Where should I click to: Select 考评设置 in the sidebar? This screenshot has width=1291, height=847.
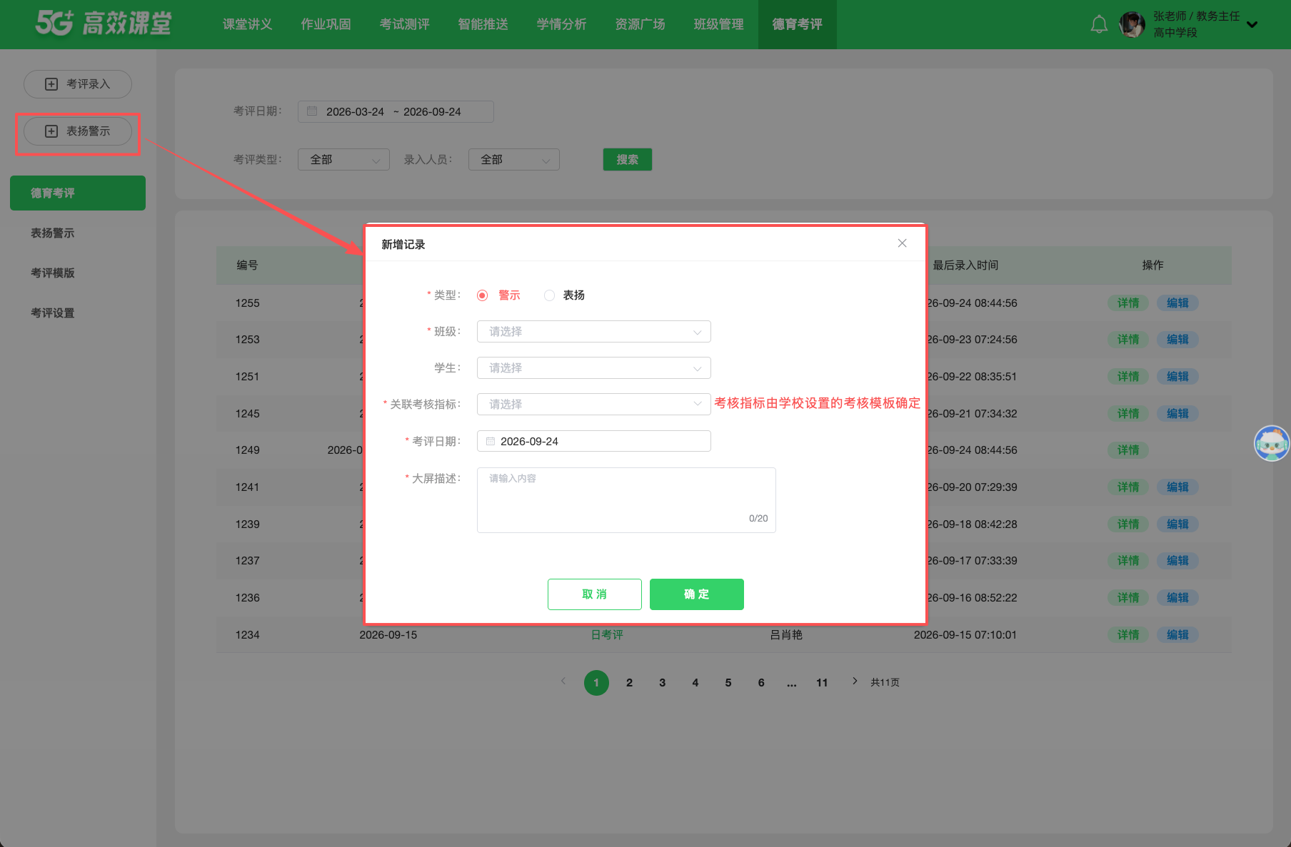53,313
